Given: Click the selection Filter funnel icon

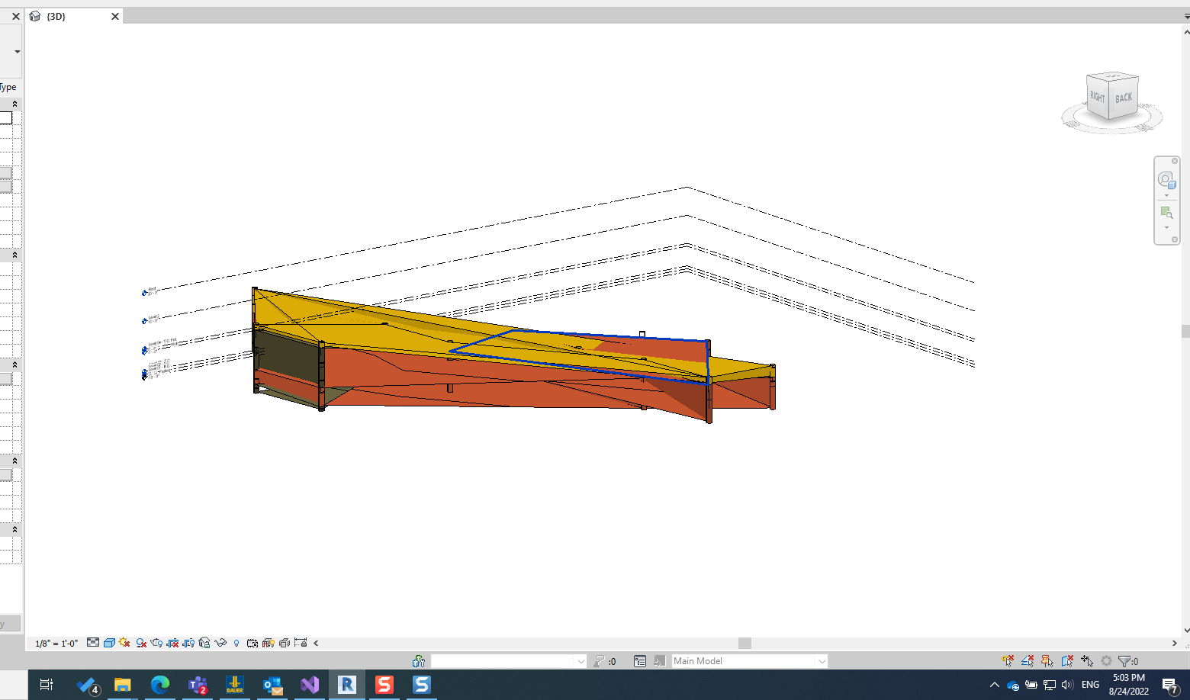Looking at the screenshot, I should point(1124,661).
